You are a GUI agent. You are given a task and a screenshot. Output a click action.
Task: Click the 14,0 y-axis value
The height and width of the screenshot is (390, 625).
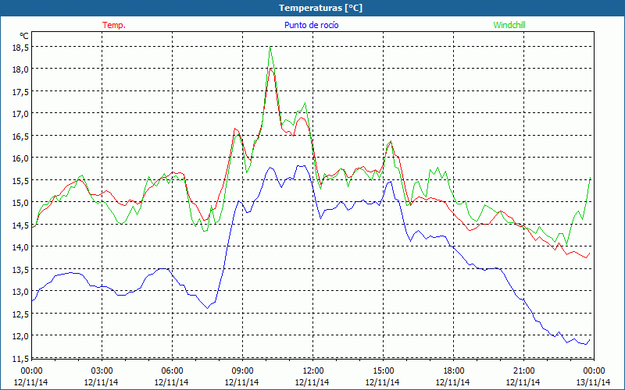[22, 247]
